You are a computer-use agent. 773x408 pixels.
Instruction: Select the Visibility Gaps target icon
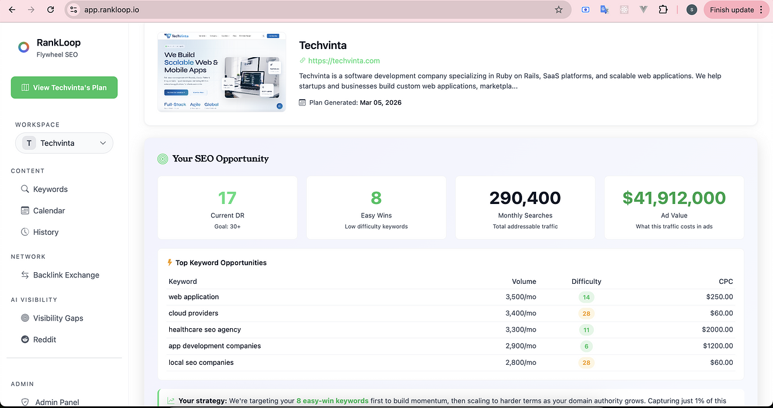click(25, 318)
